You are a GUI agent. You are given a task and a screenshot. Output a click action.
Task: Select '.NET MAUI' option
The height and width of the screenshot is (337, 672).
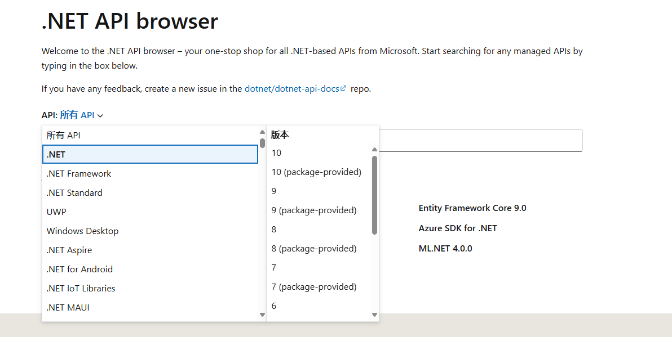[x=150, y=308]
